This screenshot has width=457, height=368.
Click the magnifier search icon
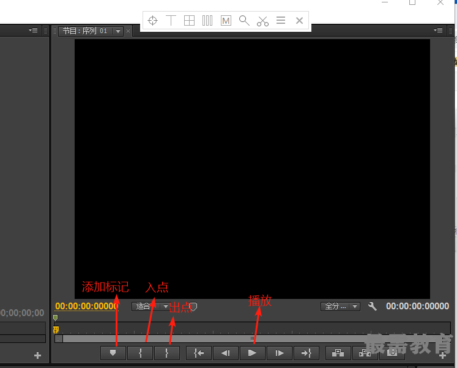pyautogui.click(x=244, y=21)
